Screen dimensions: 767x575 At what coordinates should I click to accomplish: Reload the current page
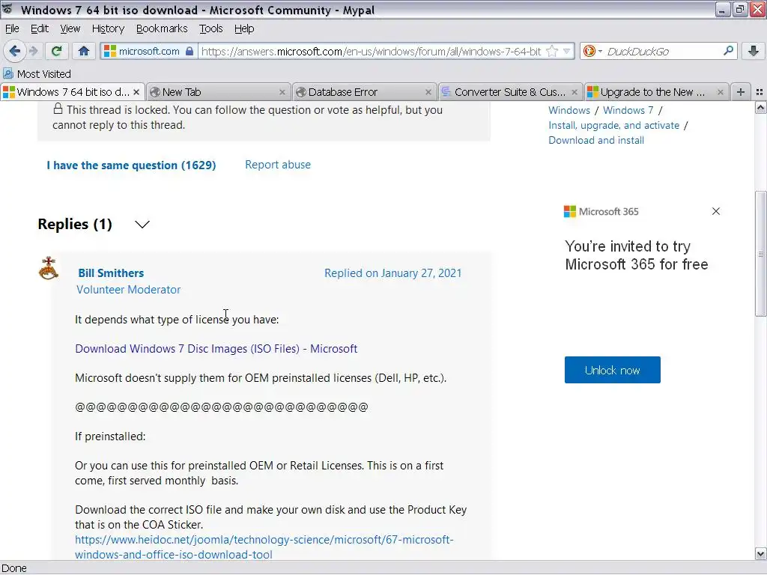click(x=57, y=51)
